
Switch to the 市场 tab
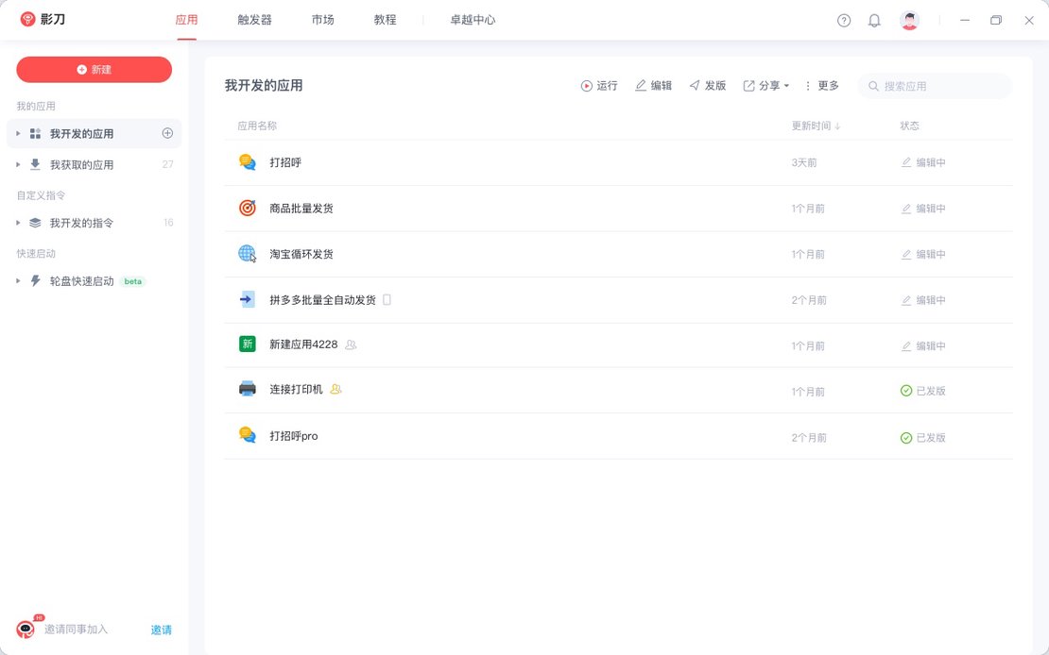tap(322, 20)
